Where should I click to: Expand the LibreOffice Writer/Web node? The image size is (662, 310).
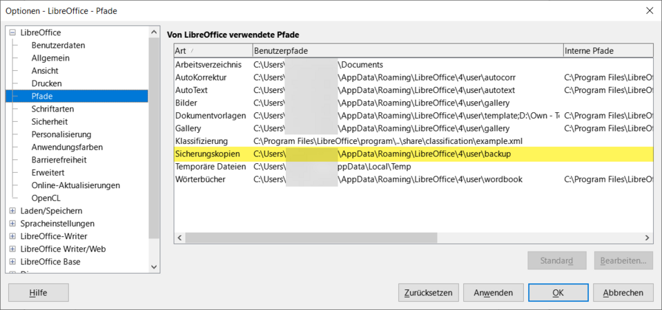click(x=12, y=249)
